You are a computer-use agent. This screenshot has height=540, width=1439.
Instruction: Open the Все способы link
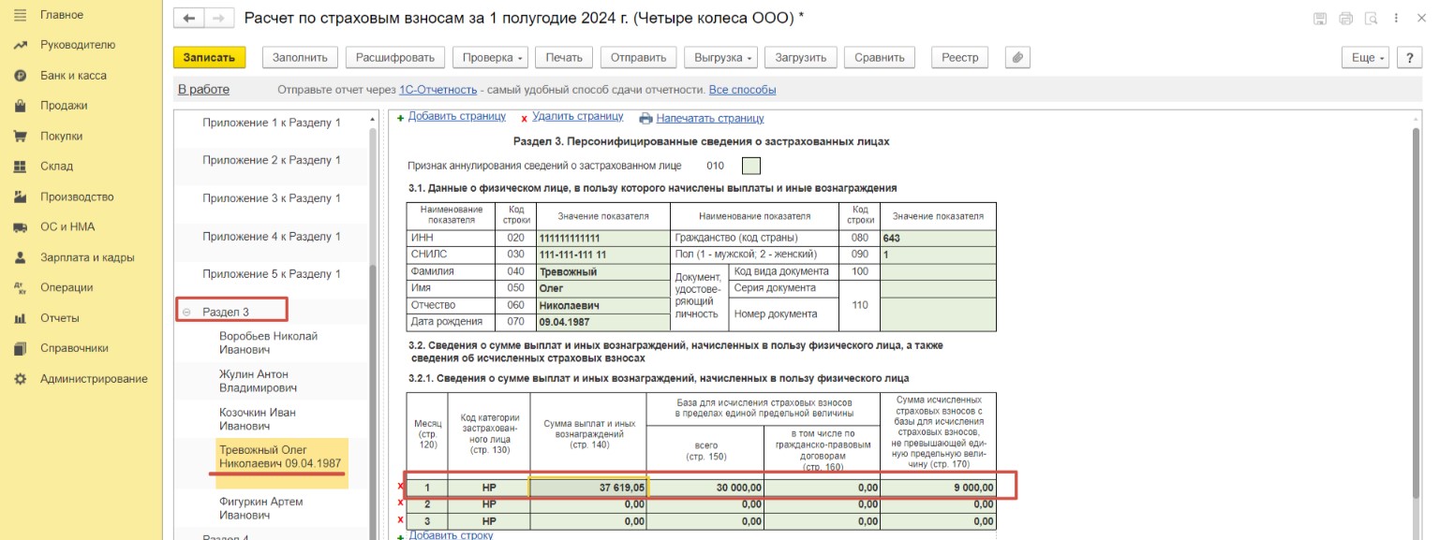click(x=743, y=90)
